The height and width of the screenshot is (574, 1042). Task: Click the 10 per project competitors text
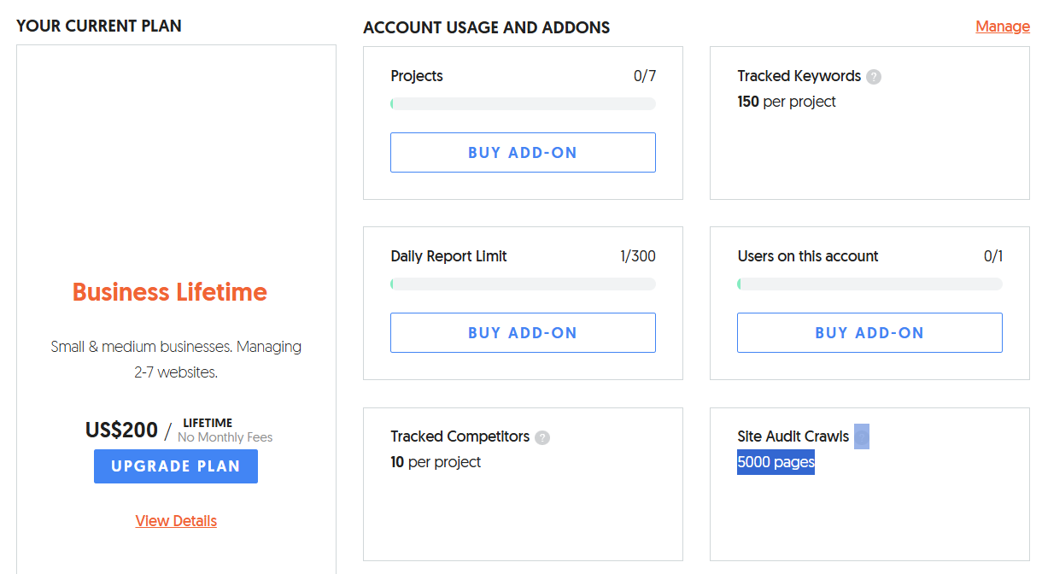point(436,462)
